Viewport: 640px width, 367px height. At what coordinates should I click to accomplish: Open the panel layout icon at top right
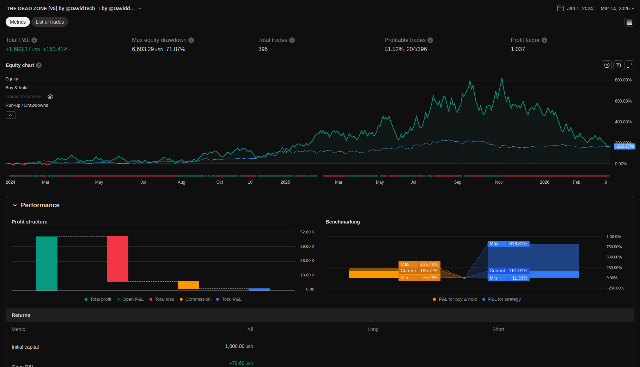click(x=629, y=22)
